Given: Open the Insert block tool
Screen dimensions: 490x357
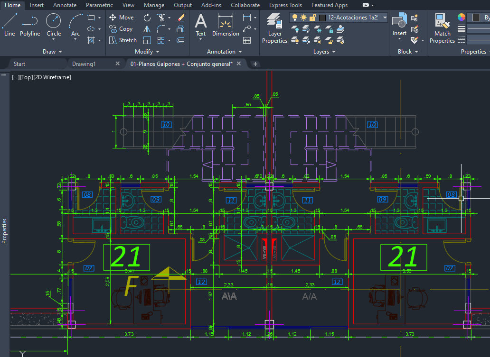Looking at the screenshot, I should (399, 23).
